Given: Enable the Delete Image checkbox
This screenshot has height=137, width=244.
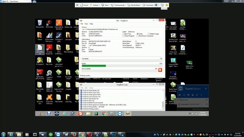Looking at the screenshot, I should pos(149,34).
